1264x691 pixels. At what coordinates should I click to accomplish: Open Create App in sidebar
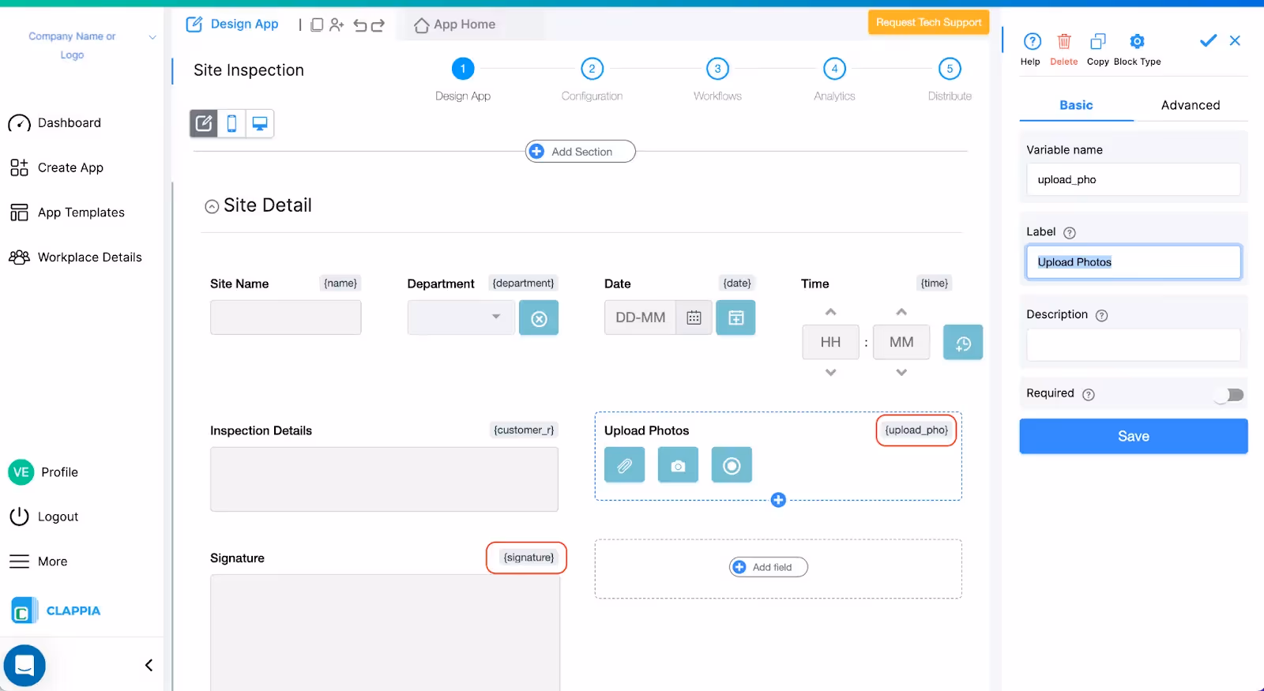(x=57, y=167)
